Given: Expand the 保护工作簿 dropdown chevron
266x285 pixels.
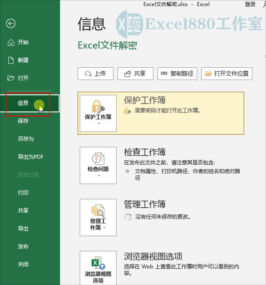Looking at the screenshot, I should point(99,123).
